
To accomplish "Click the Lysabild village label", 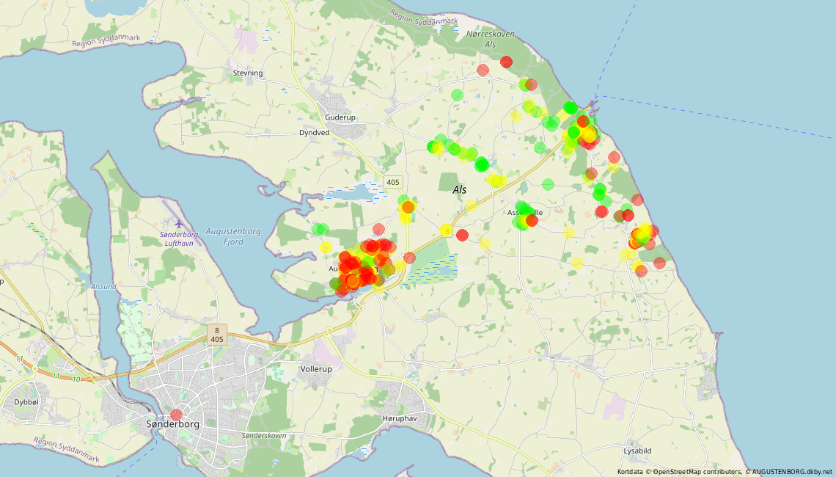I will (638, 451).
